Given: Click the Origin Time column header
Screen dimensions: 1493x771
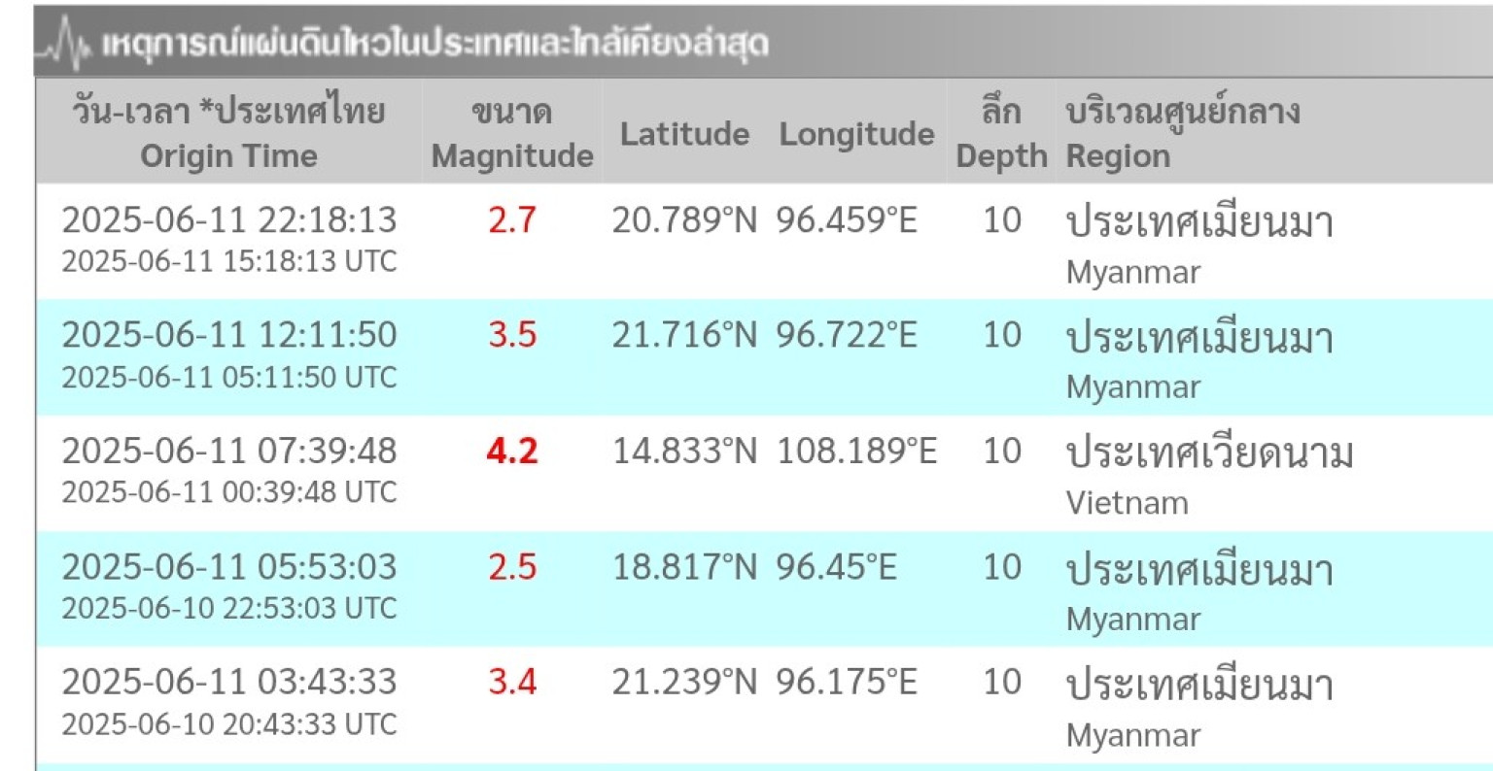Looking at the screenshot, I should (228, 133).
